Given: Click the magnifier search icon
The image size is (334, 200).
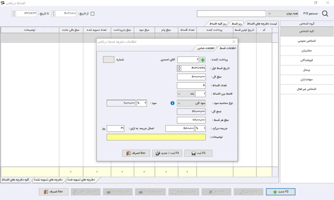Looking at the screenshot, I should coord(325,14).
